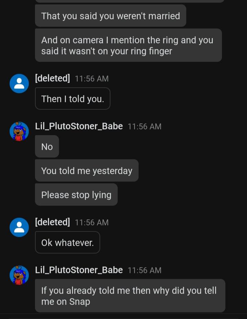Click the [deleted] username above "Ok whatever."
The height and width of the screenshot is (319, 247).
click(52, 222)
